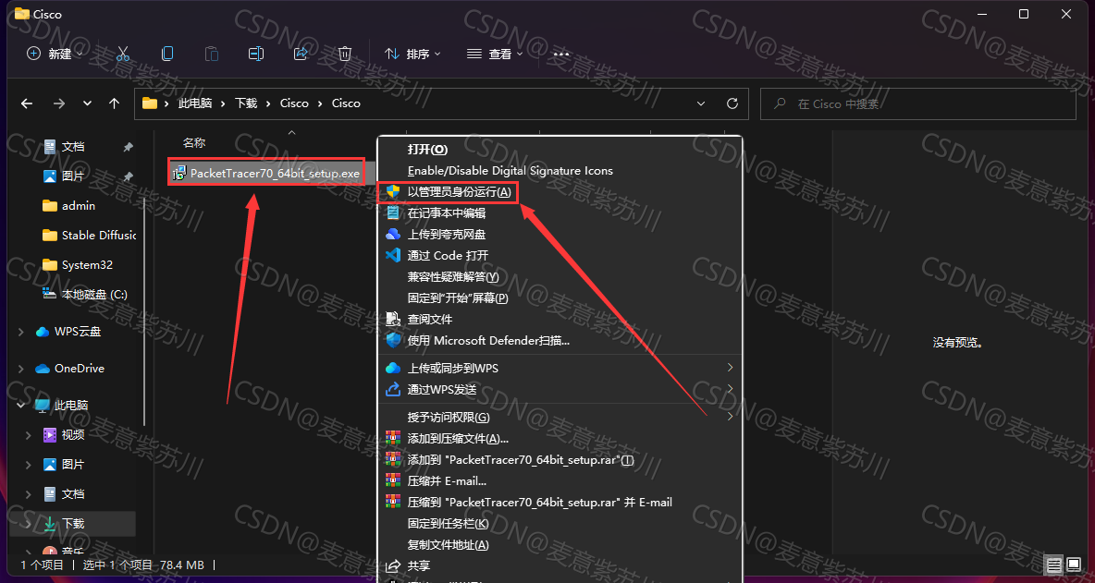Click 下载 in the address breadcrumb

coord(246,103)
